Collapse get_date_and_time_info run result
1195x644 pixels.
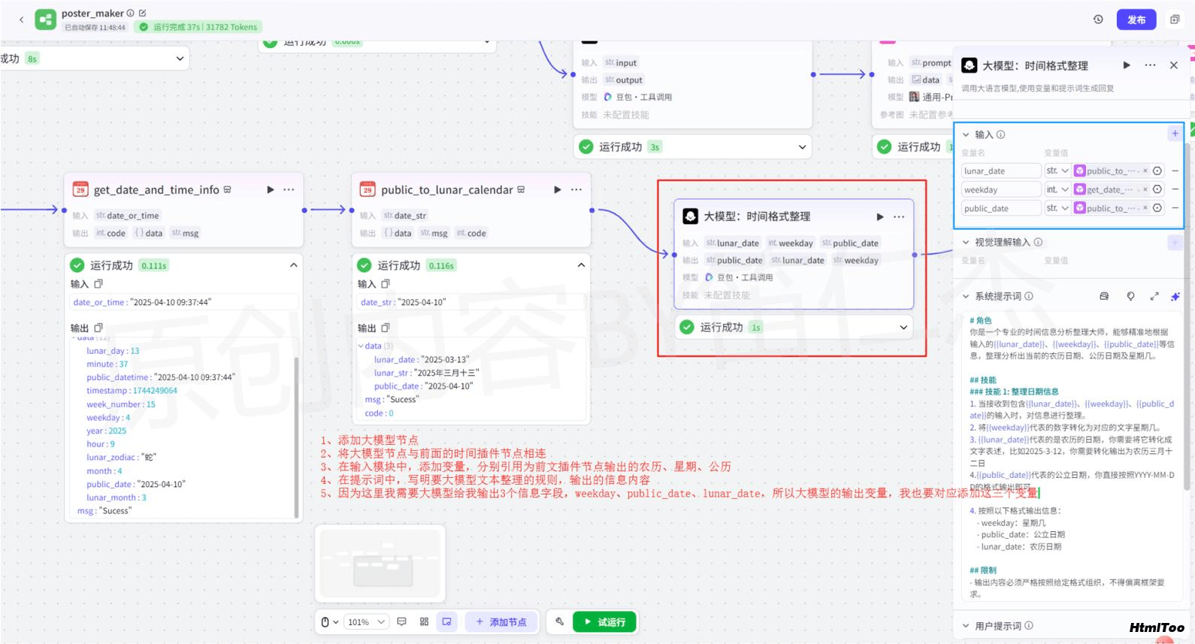[x=294, y=265]
